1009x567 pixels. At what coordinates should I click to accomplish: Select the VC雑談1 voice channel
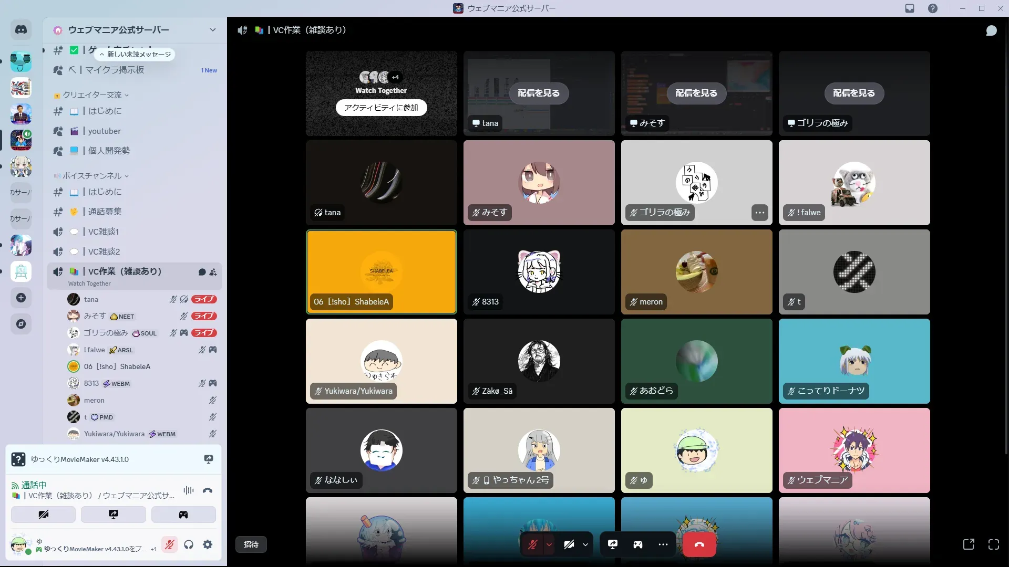coord(104,232)
